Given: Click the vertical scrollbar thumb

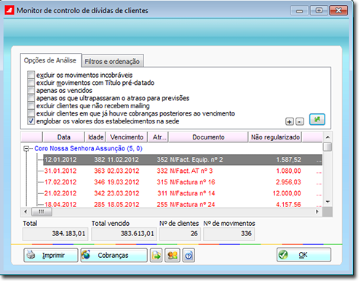Looking at the screenshot, I should click(328, 147).
